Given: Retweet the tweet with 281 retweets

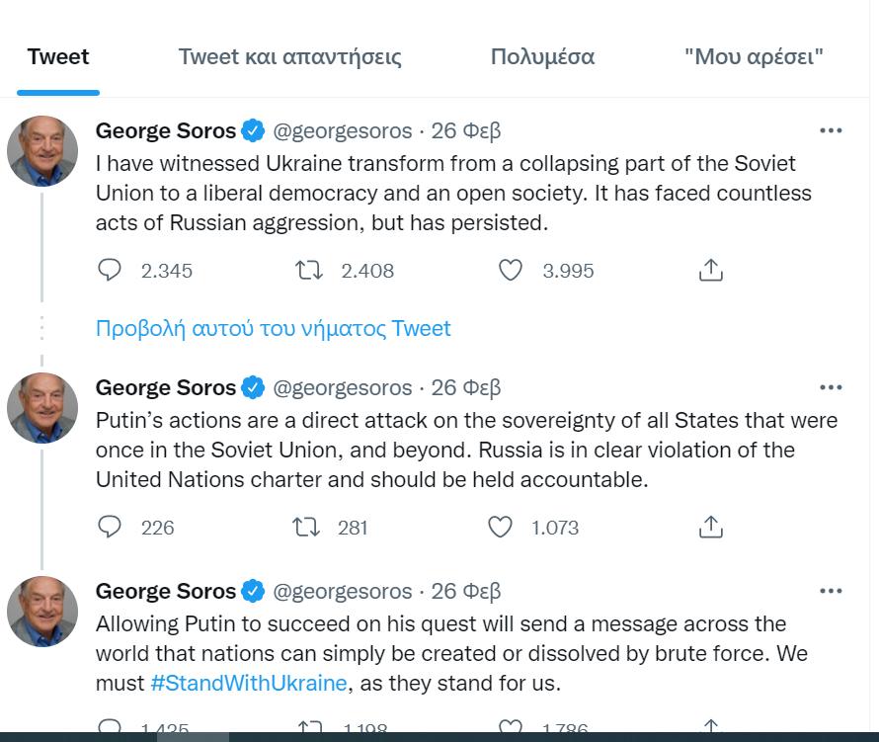Looking at the screenshot, I should 307,528.
